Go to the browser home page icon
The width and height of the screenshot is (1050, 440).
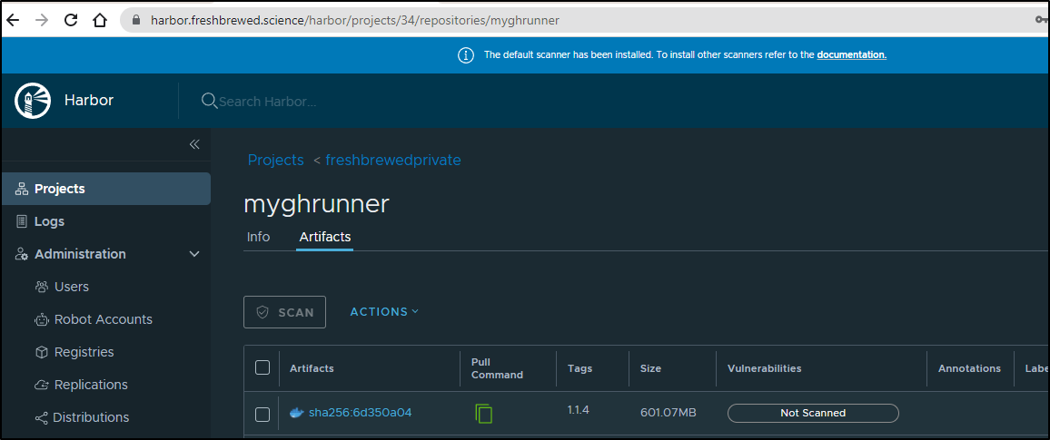click(100, 20)
